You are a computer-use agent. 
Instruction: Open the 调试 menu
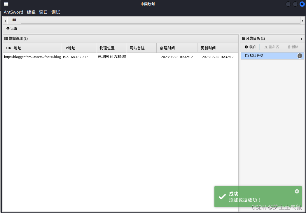(56, 12)
